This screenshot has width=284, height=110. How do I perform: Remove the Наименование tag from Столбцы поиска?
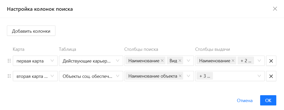[x=162, y=61]
